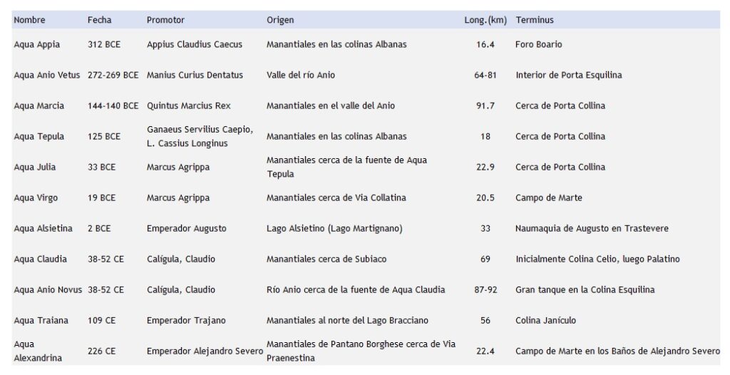This screenshot has height=375, width=730.
Task: Click Naumaquia de Augusto en Trastevere
Action: 592,229
